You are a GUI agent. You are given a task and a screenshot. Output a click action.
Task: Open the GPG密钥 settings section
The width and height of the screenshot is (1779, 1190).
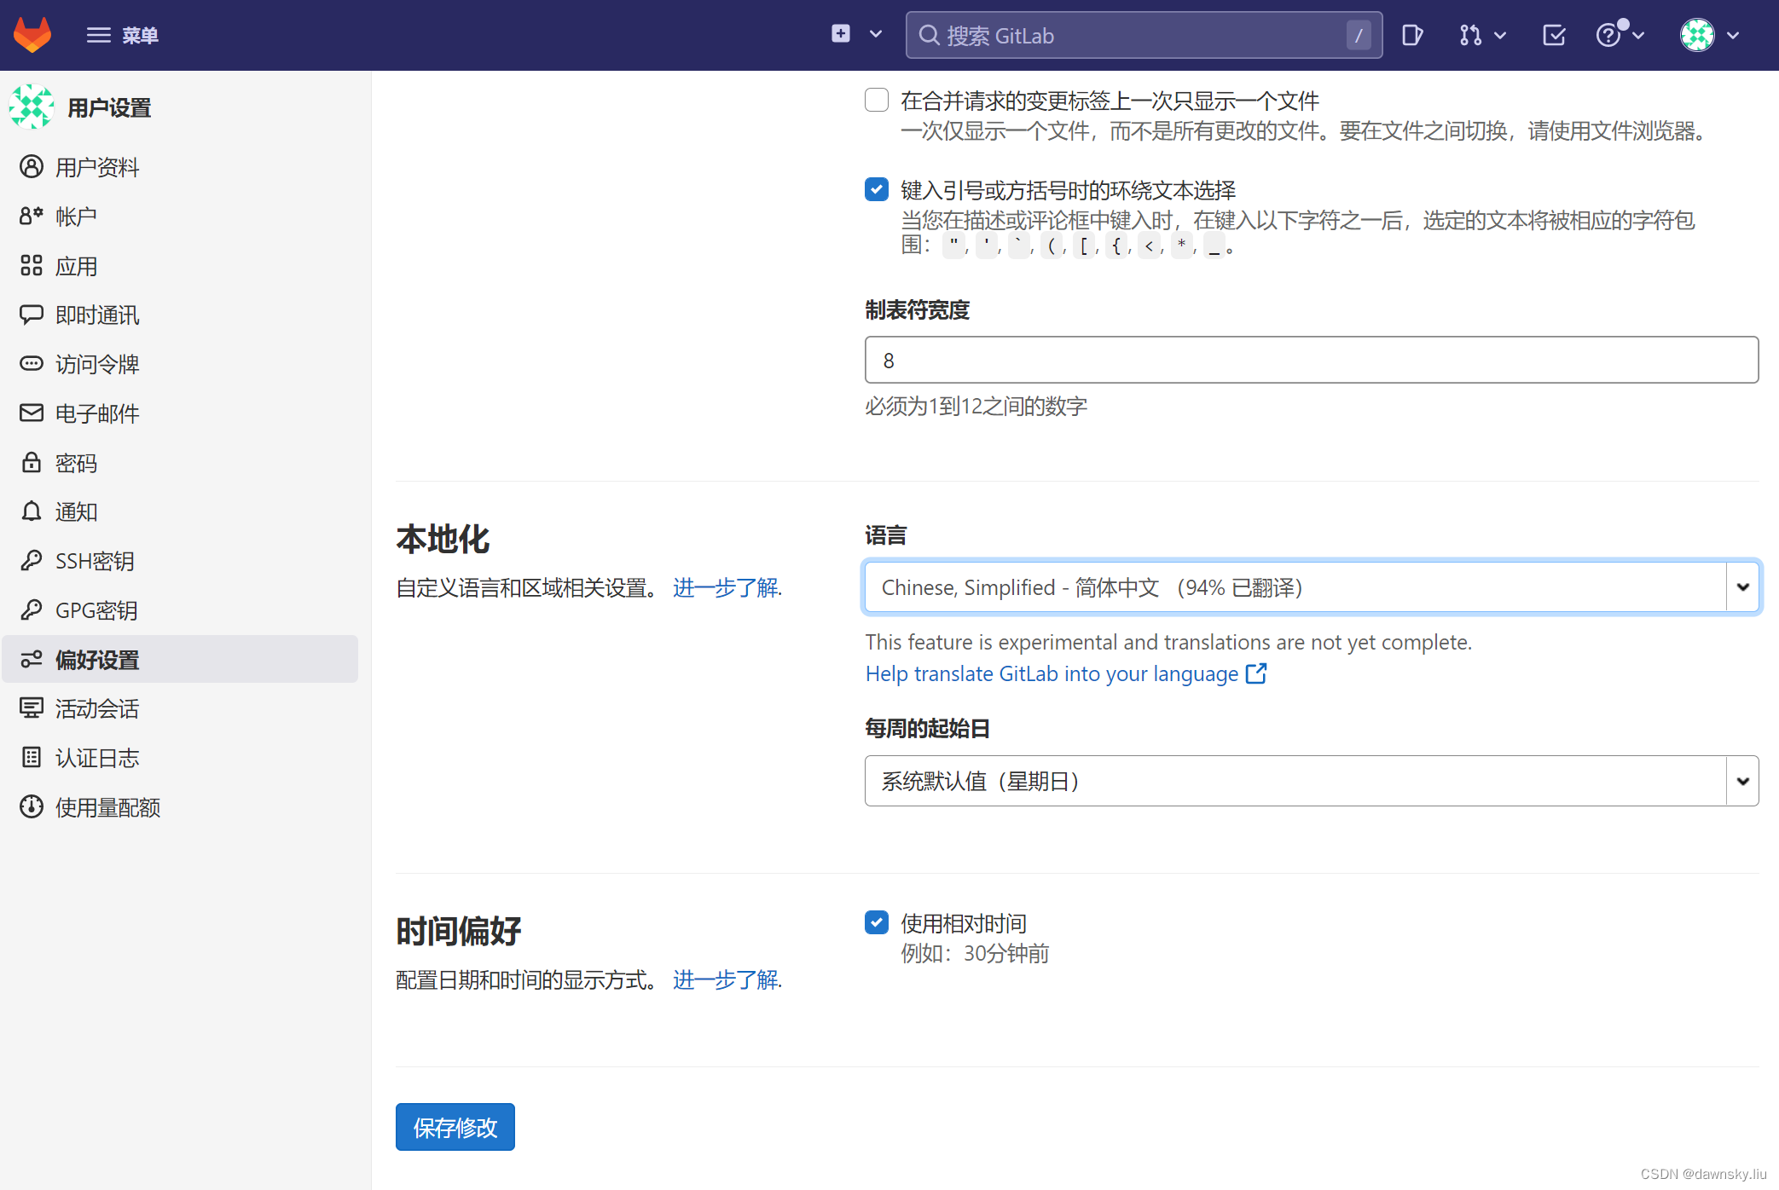point(96,610)
